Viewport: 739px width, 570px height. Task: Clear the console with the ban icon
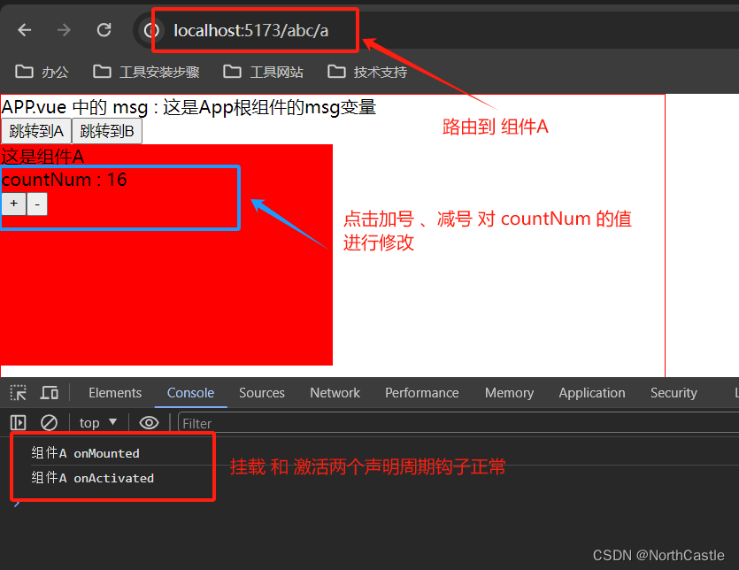(x=49, y=423)
